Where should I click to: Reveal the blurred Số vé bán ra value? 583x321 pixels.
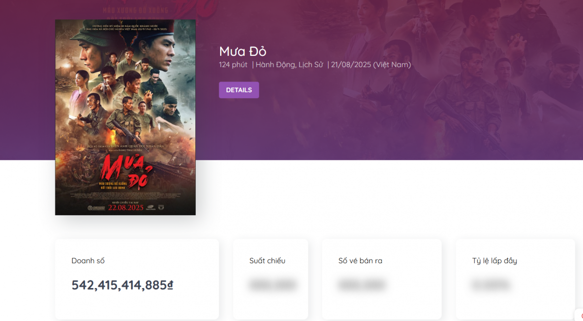(362, 285)
